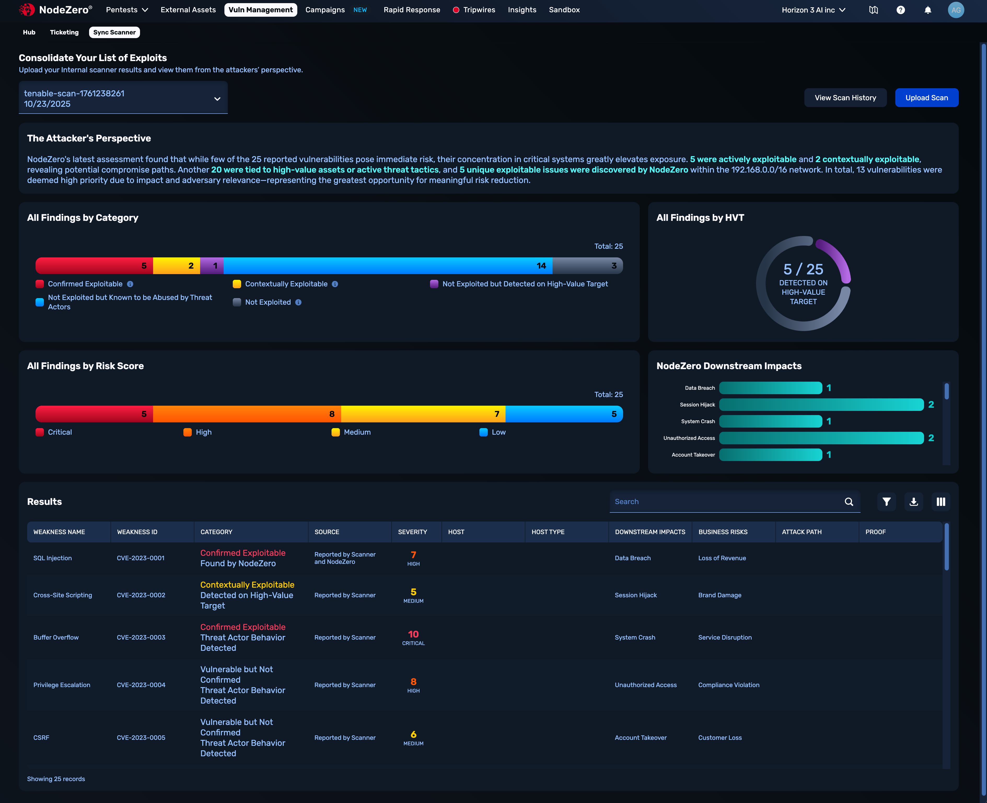The height and width of the screenshot is (803, 987).
Task: Open the column chooser icon
Action: (x=941, y=501)
